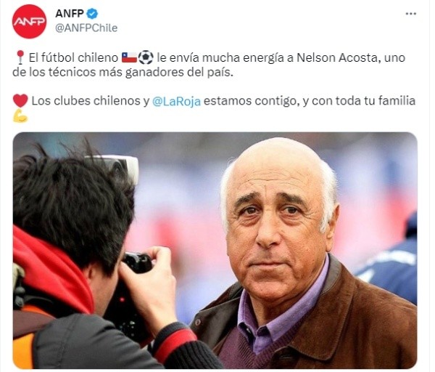Click the ANFP display name
The width and height of the screenshot is (435, 372).
click(x=70, y=13)
